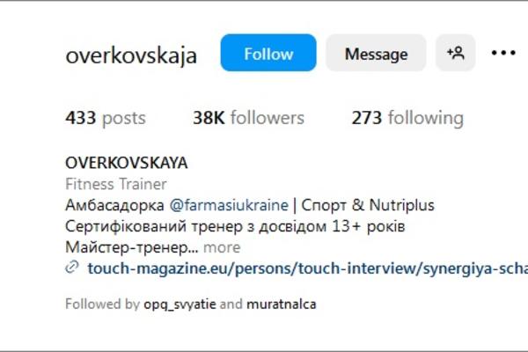
Task: Open follower muratnalca's profile
Action: coord(282,304)
